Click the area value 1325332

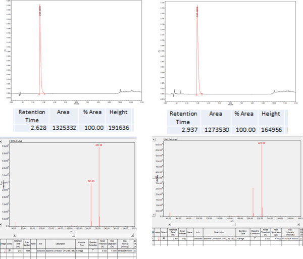coord(64,128)
